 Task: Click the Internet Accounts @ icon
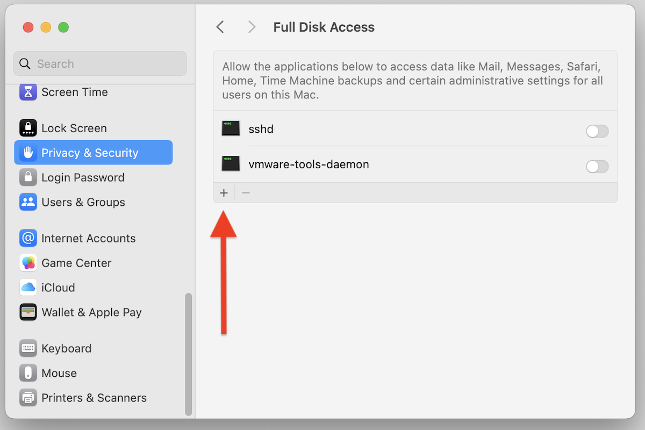(28, 238)
